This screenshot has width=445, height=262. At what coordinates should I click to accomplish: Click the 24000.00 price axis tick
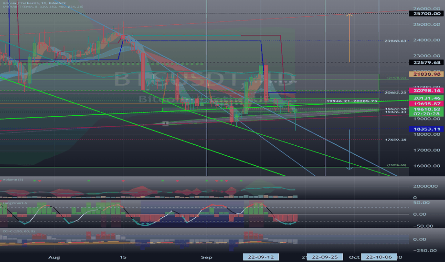[x=426, y=40]
